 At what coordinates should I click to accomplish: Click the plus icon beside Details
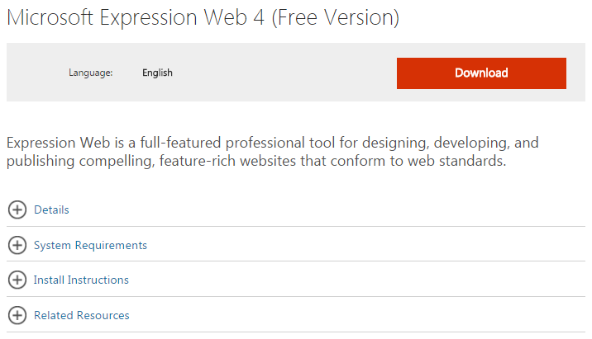(17, 210)
